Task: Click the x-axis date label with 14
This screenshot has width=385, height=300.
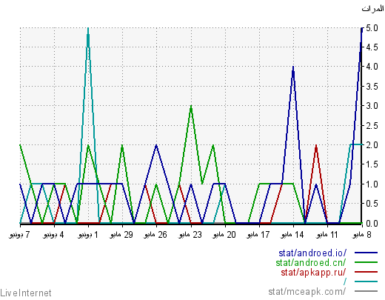Action: 292,235
